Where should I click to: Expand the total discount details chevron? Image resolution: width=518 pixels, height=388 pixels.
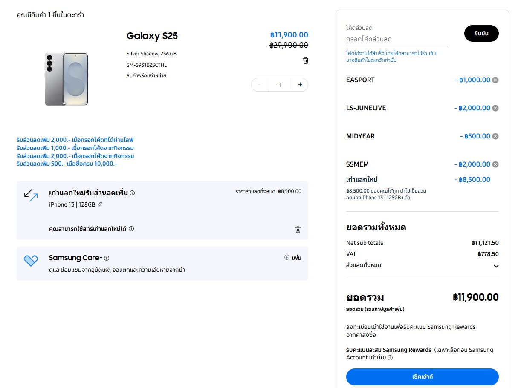pos(496,266)
